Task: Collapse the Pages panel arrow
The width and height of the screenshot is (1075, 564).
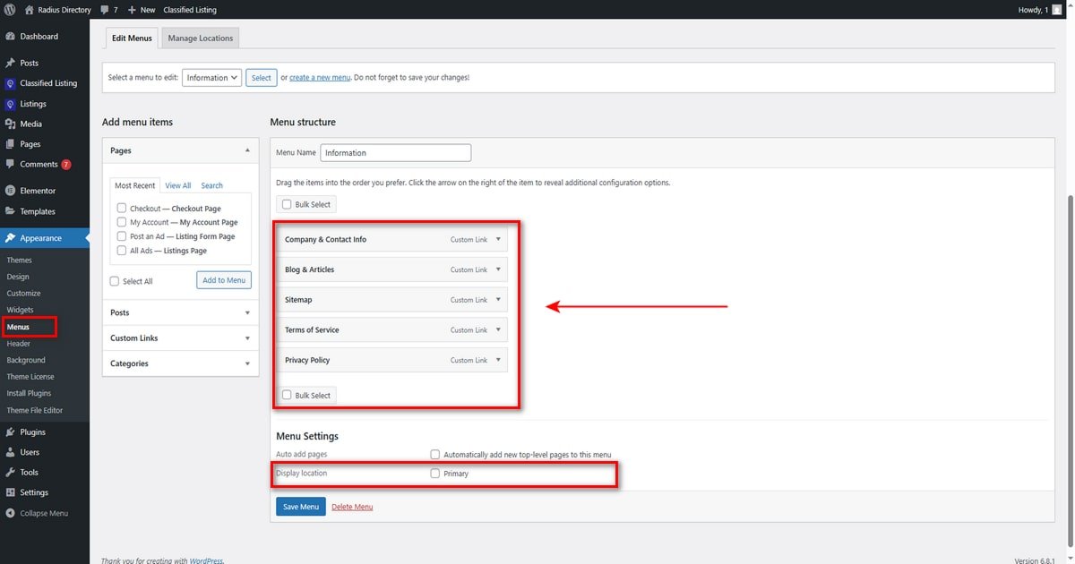Action: [247, 150]
